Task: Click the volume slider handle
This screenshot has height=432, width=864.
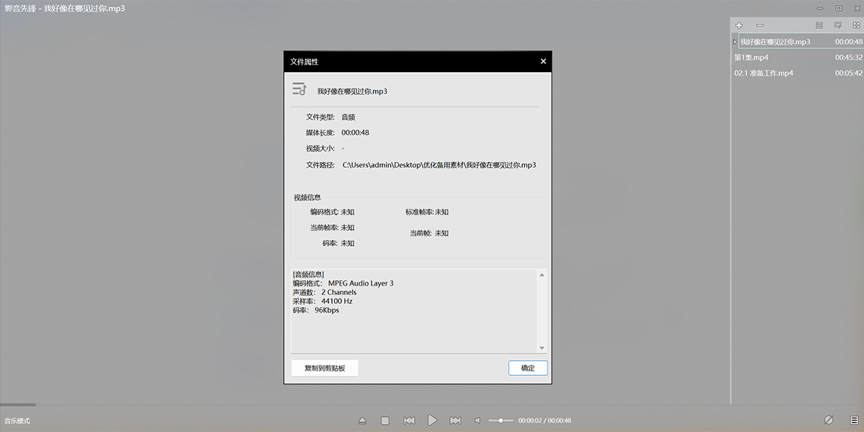Action: click(x=501, y=420)
